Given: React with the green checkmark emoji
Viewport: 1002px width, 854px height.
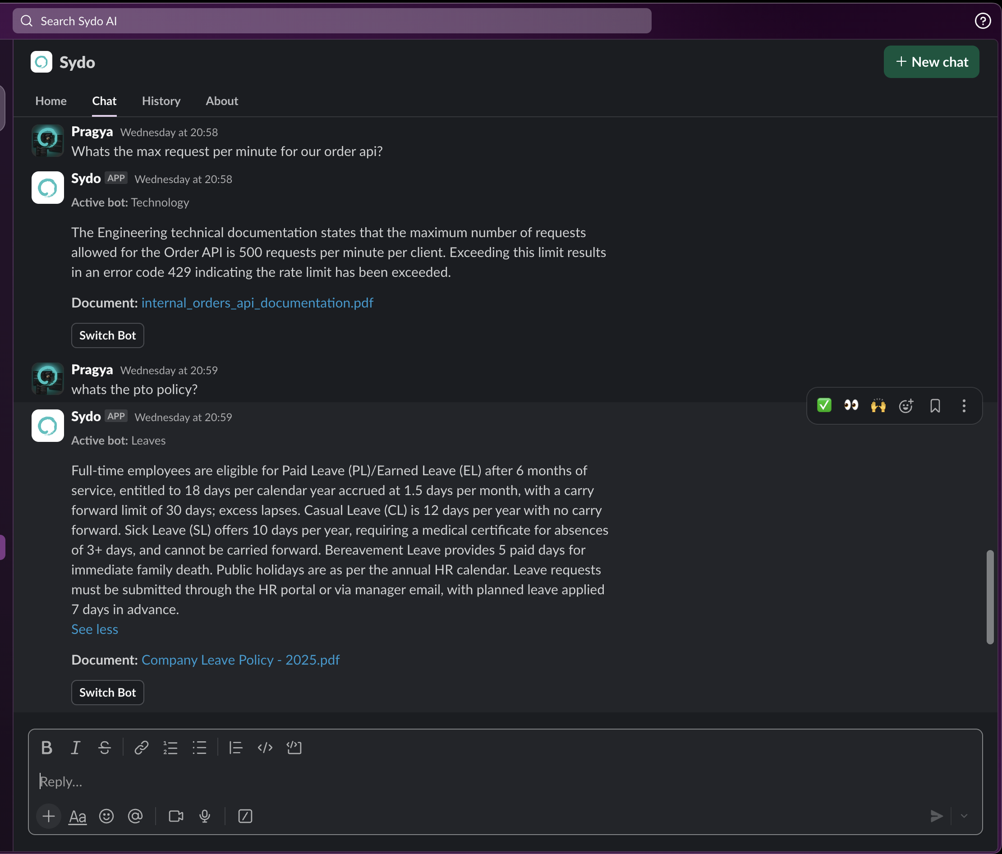Looking at the screenshot, I should coord(824,405).
